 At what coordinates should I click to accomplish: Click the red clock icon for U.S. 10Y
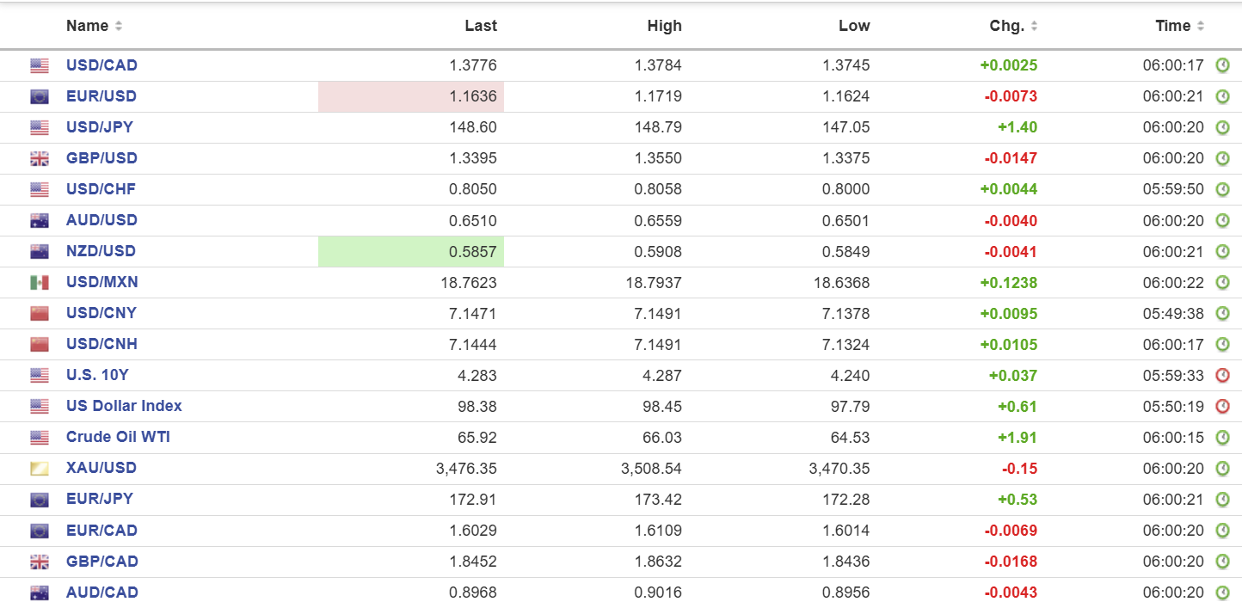(1222, 375)
